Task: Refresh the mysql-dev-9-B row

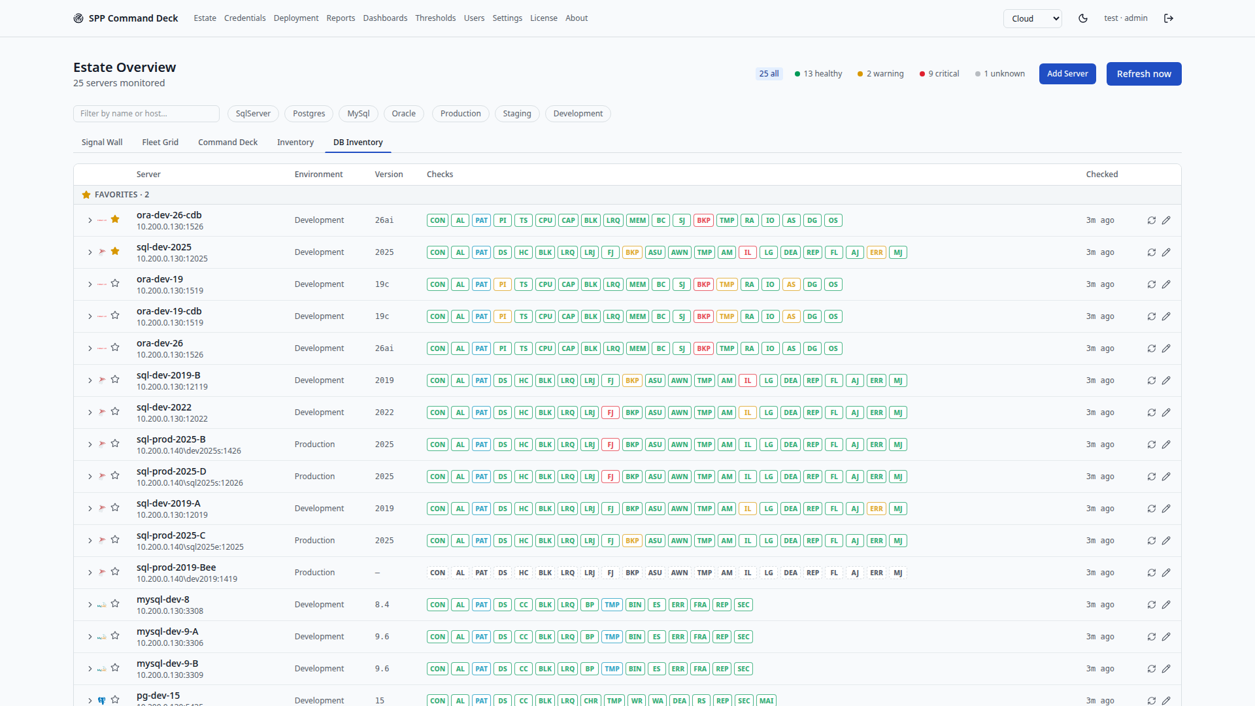Action: pos(1152,669)
